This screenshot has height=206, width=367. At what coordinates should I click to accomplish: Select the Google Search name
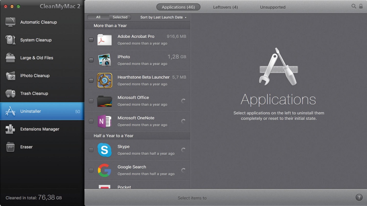point(132,167)
